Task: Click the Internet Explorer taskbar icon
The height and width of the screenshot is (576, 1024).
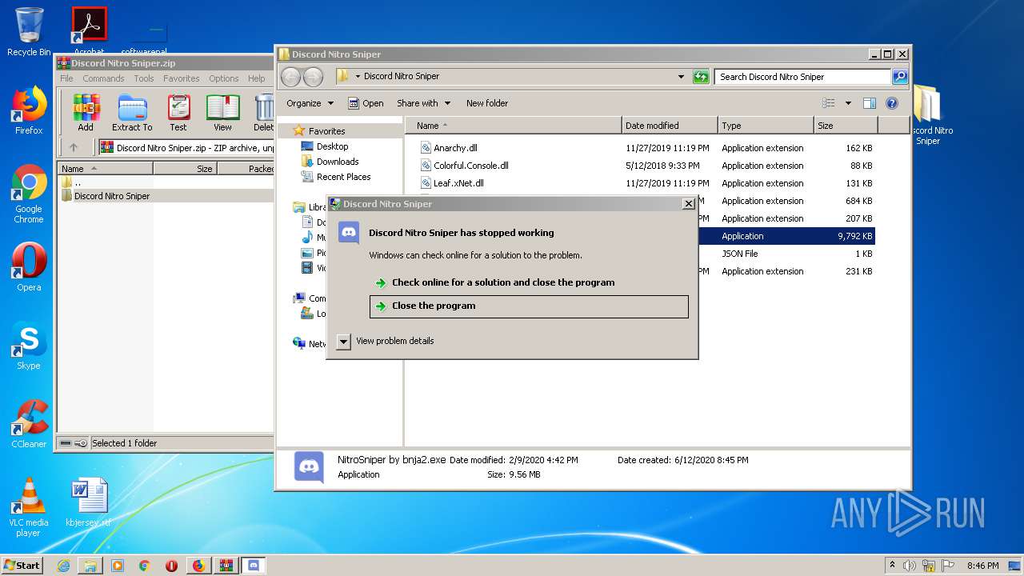Action: (x=63, y=566)
